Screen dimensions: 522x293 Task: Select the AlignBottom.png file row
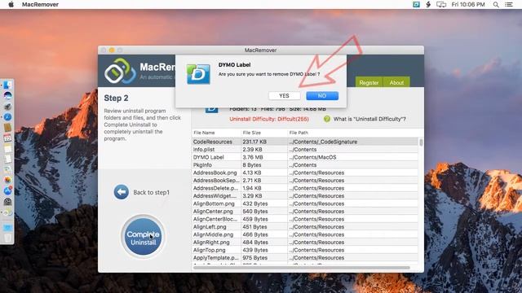pyautogui.click(x=305, y=203)
